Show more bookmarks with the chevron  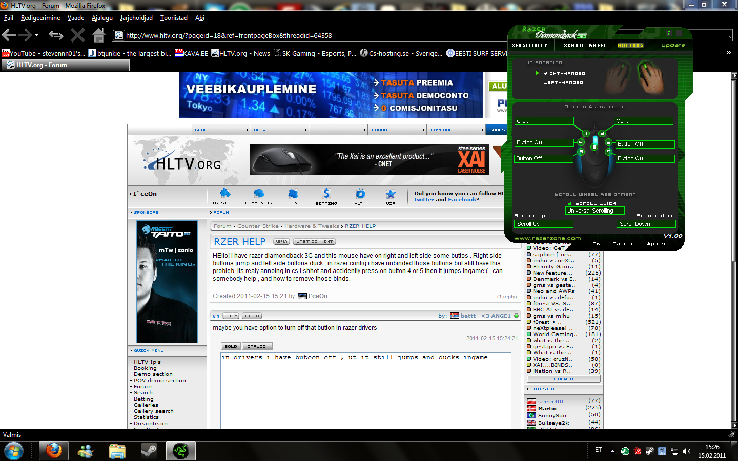tap(728, 53)
